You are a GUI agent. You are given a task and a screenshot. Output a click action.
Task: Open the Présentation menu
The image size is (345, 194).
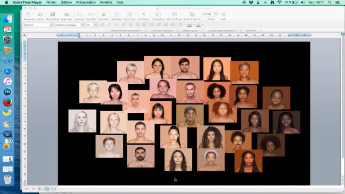coord(86,3)
